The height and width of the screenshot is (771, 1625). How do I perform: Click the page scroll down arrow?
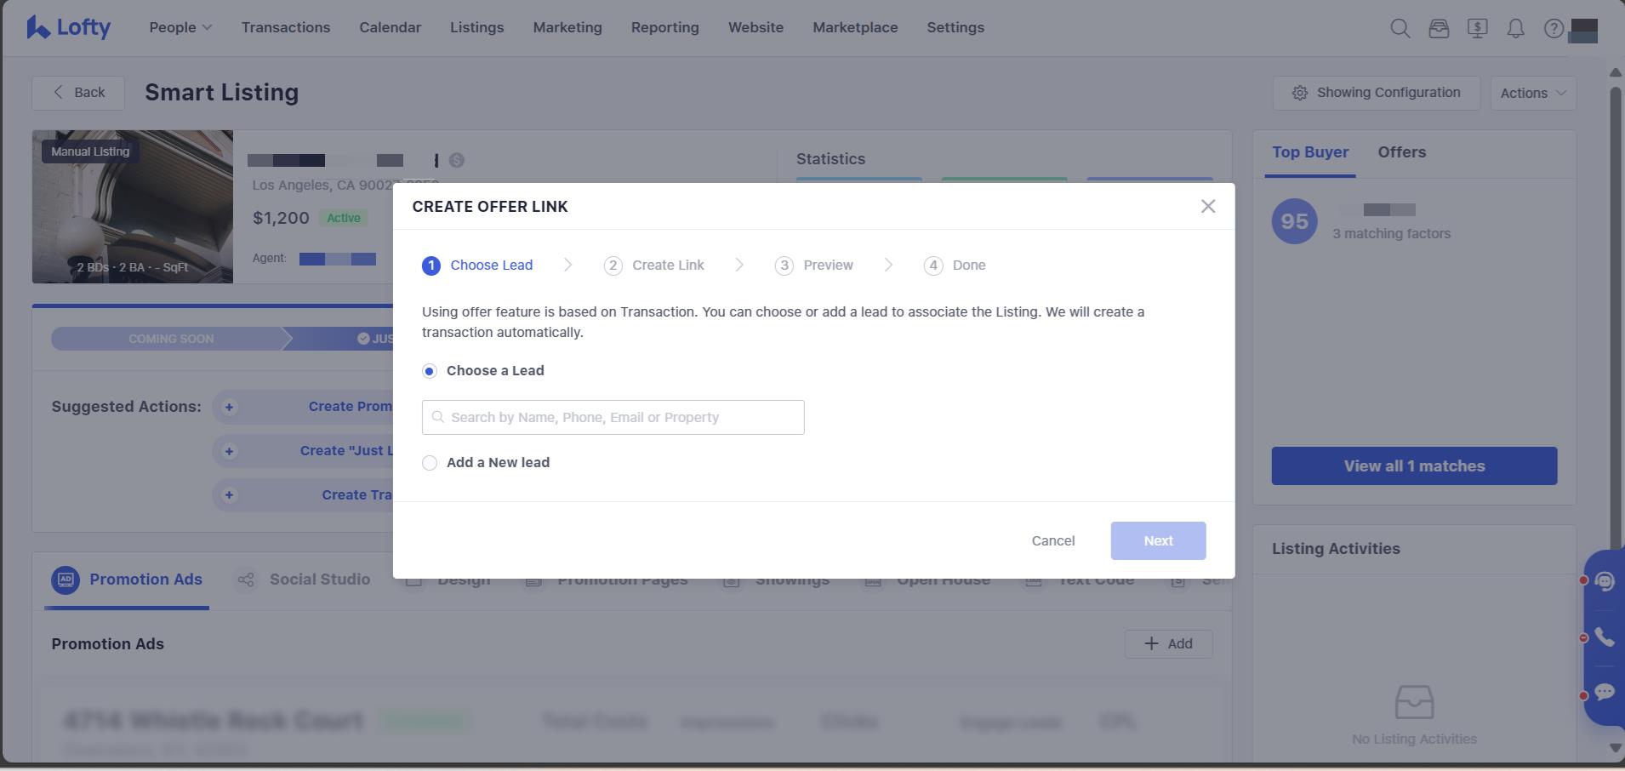pyautogui.click(x=1616, y=748)
